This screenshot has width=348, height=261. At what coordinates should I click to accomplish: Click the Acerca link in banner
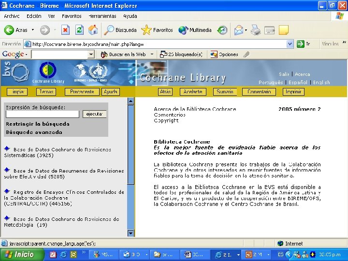(302, 74)
